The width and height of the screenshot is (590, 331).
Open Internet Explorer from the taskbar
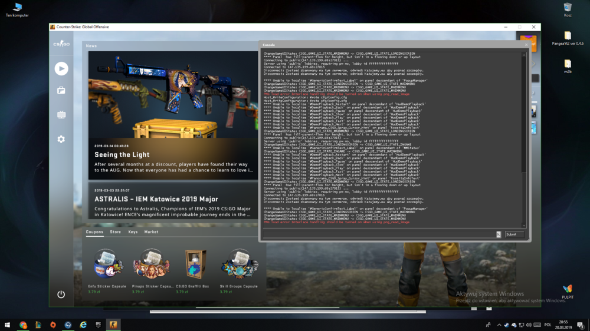tap(83, 325)
